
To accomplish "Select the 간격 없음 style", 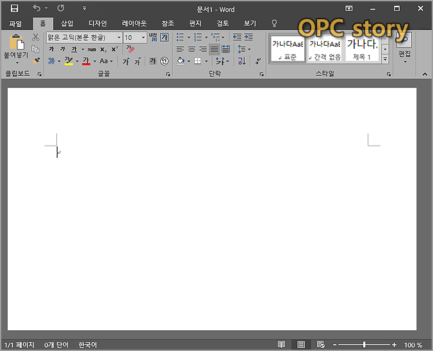I will (x=325, y=49).
